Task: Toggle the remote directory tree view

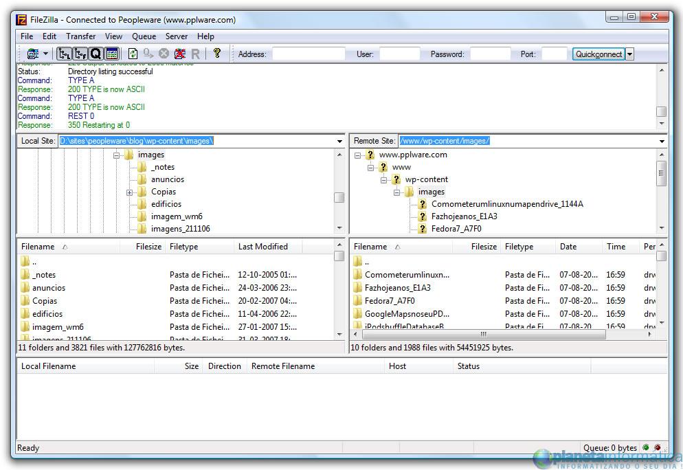Action: click(80, 54)
